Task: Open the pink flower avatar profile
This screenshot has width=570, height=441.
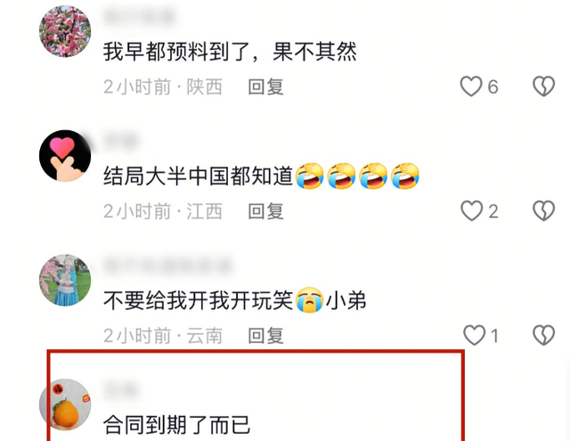Action: click(x=65, y=31)
